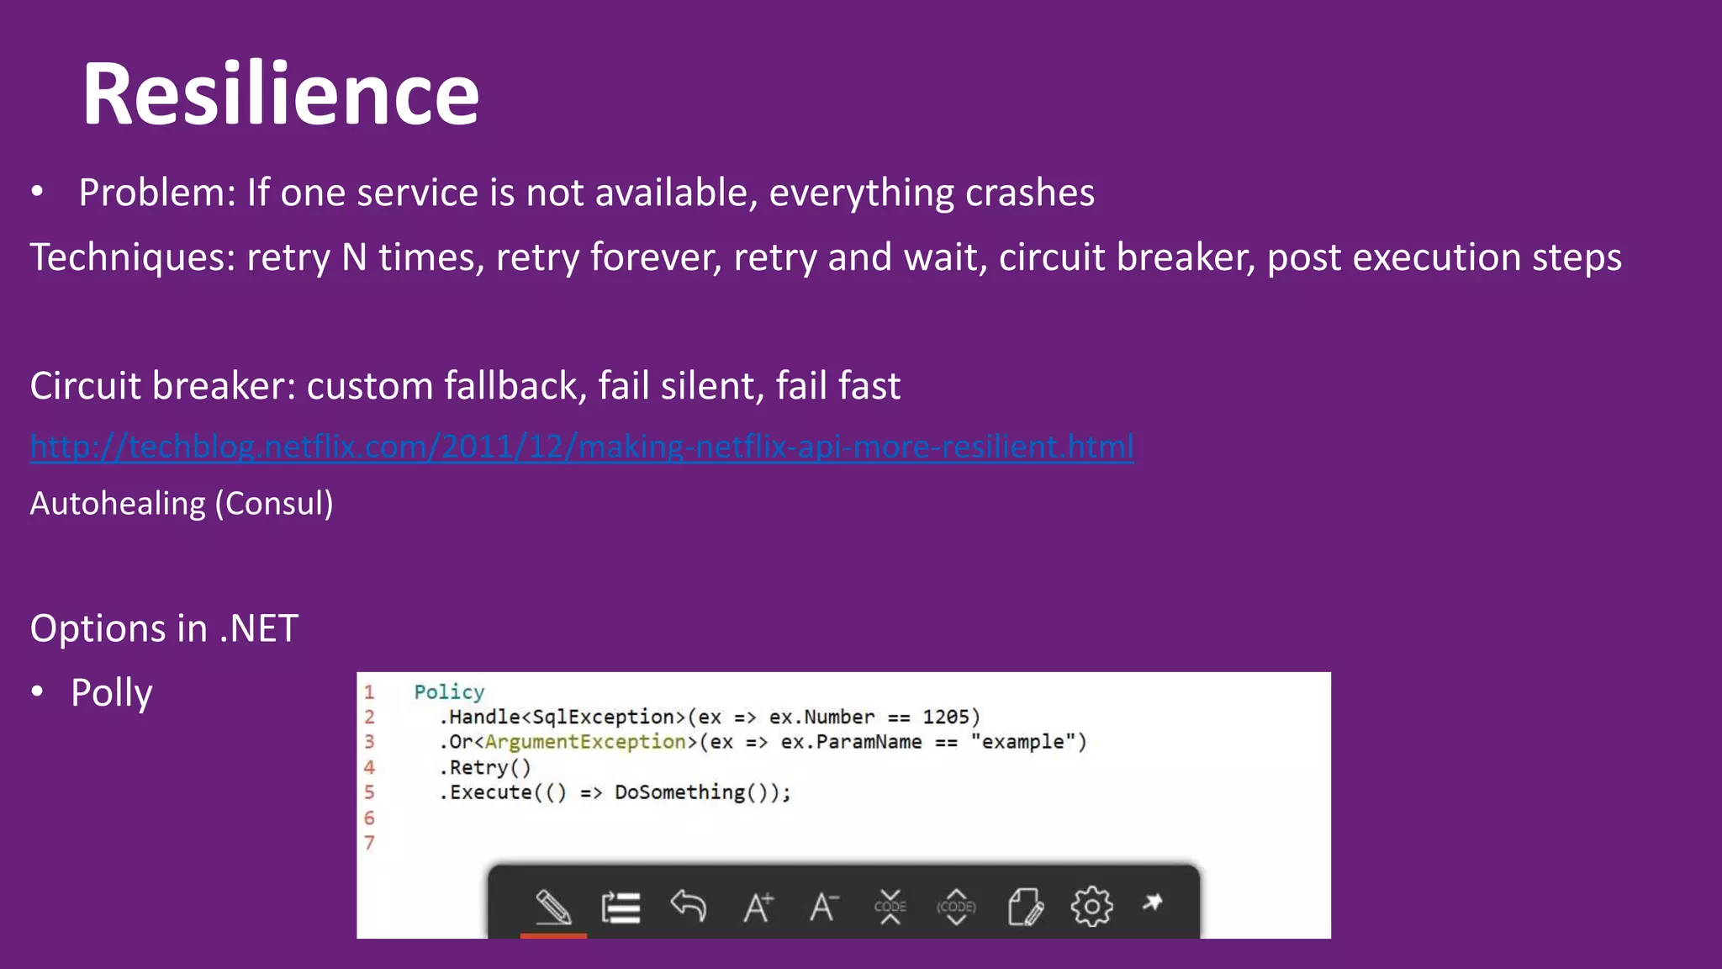
Task: Select the pencil edit icon in code toolbar
Action: click(553, 907)
